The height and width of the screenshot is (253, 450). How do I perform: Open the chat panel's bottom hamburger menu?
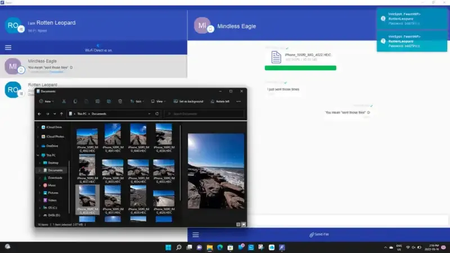pos(196,234)
